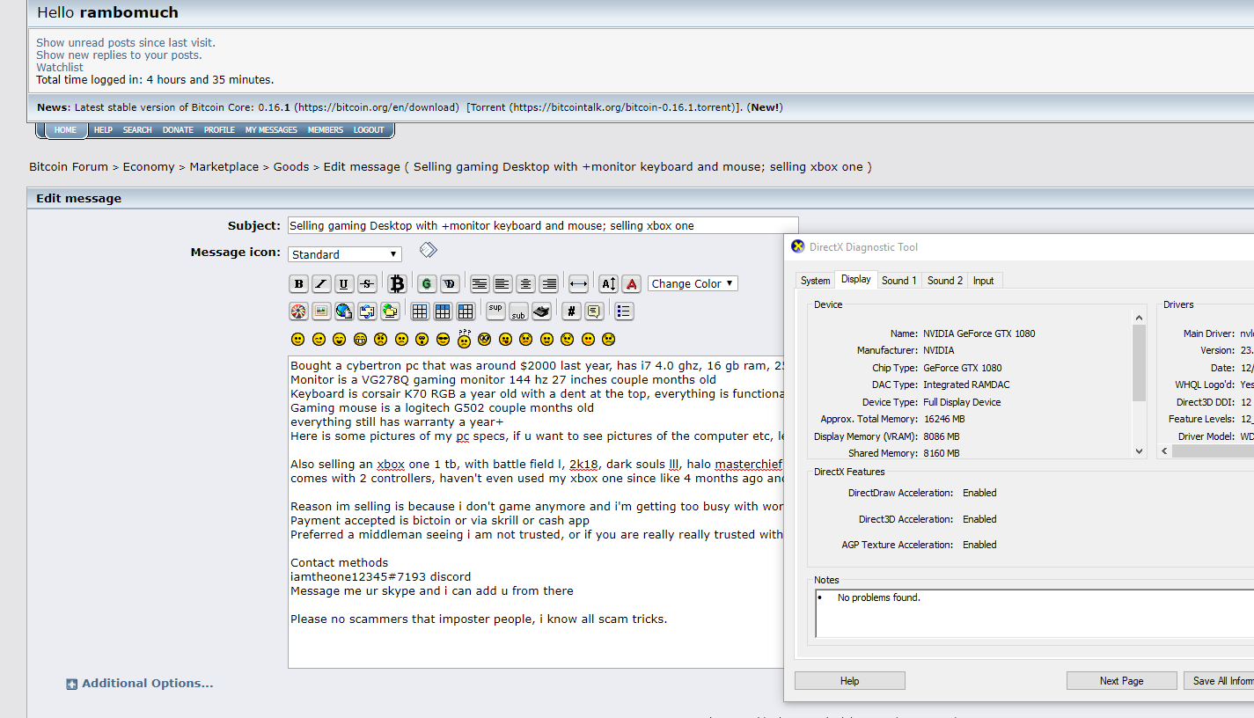Image resolution: width=1254 pixels, height=718 pixels.
Task: Click the message icon preview image
Action: click(x=428, y=250)
